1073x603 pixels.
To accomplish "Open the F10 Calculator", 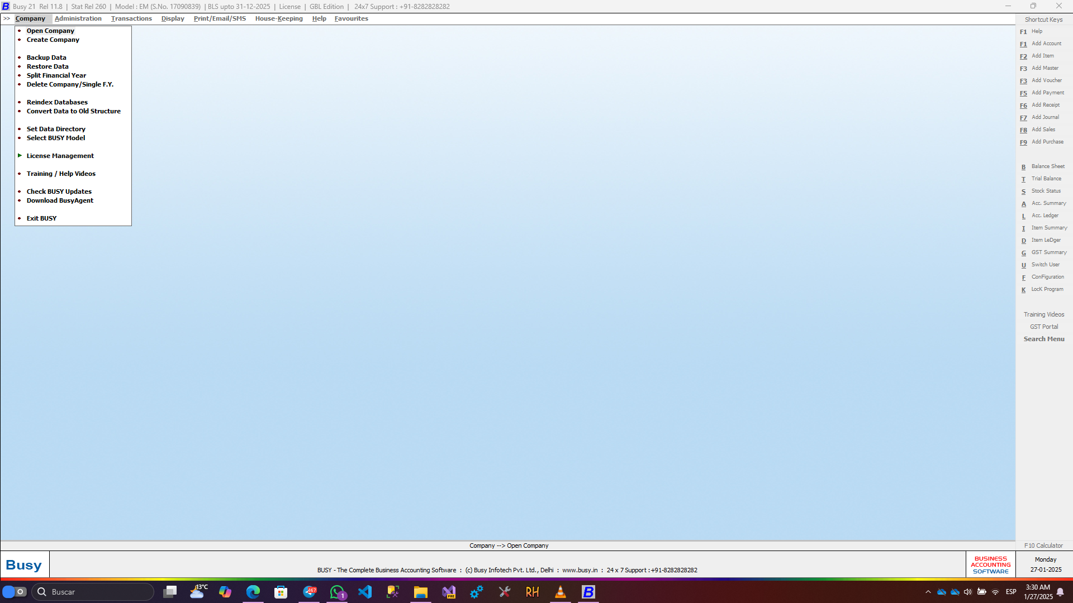I will [x=1043, y=545].
